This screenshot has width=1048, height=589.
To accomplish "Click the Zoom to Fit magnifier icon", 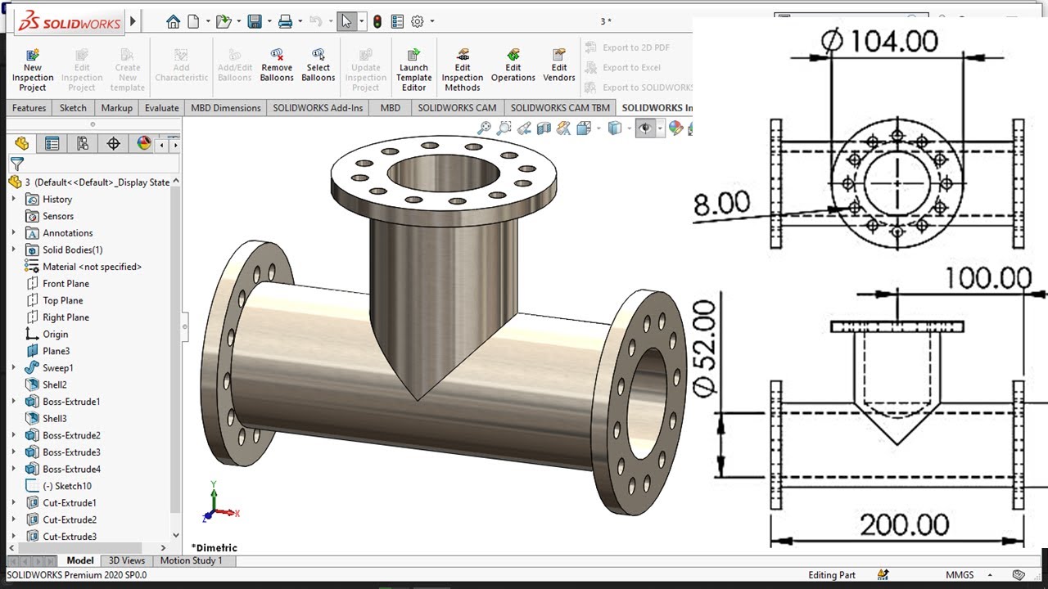I will 485,128.
